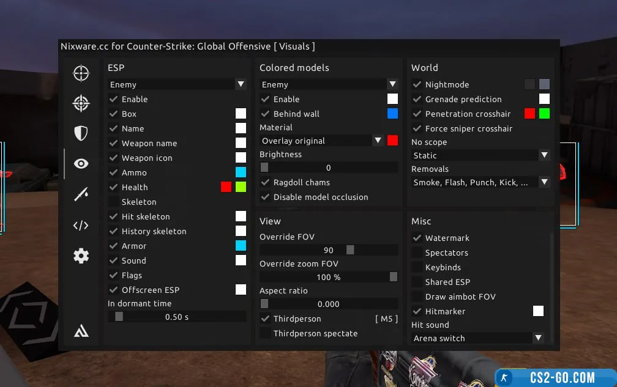The height and width of the screenshot is (387, 617).
Task: Select the eye Visuals sidebar icon
Action: [81, 163]
